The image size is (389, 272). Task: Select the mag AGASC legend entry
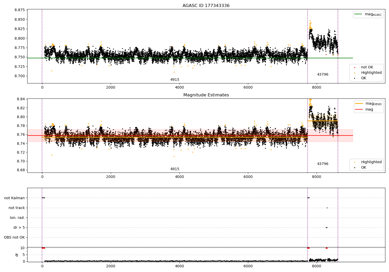[368, 15]
